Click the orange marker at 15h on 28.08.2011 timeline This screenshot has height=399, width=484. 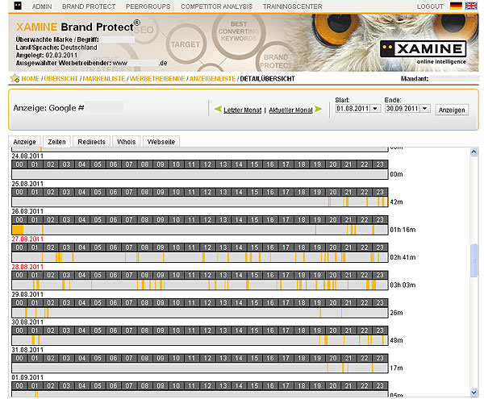tap(248, 285)
